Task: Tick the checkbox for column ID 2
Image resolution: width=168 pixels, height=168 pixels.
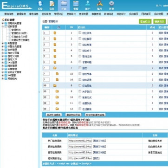Action: click(80, 39)
